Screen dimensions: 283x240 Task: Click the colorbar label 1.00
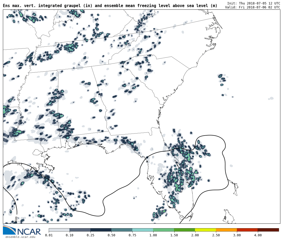point(153,235)
